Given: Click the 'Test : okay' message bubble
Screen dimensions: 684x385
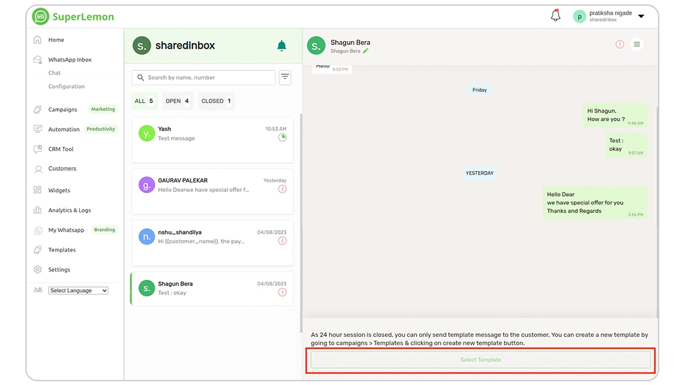Looking at the screenshot, I should coord(626,145).
